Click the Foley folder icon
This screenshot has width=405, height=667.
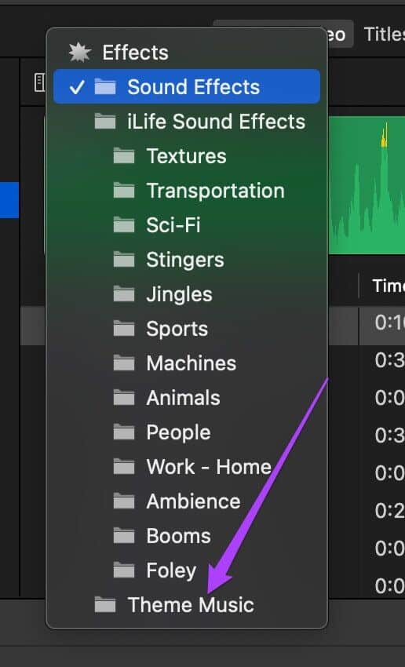point(124,570)
